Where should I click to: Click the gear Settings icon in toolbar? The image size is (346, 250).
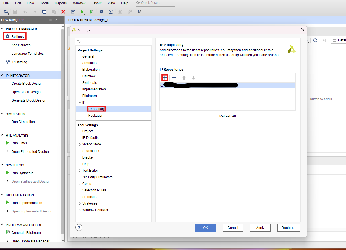coord(101,12)
